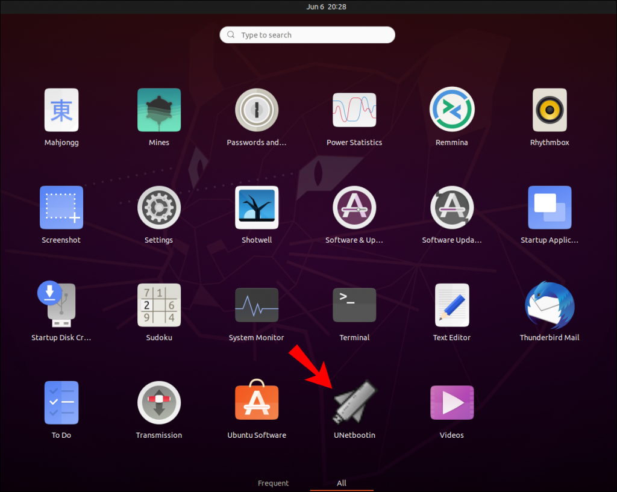Open the Startup Disk Creator
The height and width of the screenshot is (492, 617).
[x=61, y=305]
